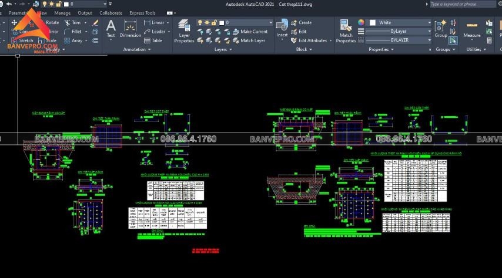
Task: Click the Erase pencil icon
Action: (95, 22)
